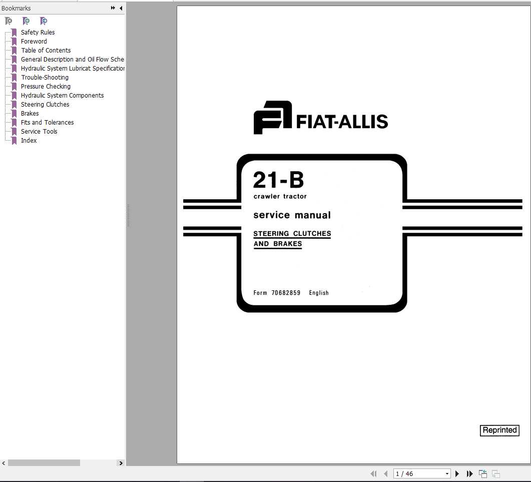Viewport: 531px width, 482px height.
Task: Click bookmark ribbon icon beside Foreword
Action: click(x=14, y=42)
